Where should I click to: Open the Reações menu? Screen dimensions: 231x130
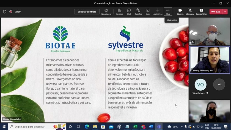[x=138, y=12]
